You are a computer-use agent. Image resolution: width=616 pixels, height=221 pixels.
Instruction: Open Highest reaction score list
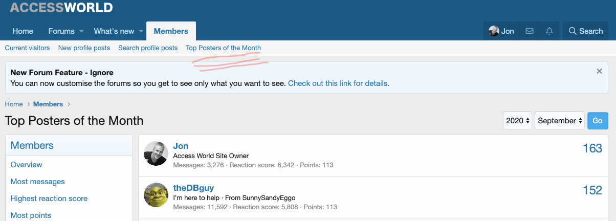pyautogui.click(x=49, y=198)
